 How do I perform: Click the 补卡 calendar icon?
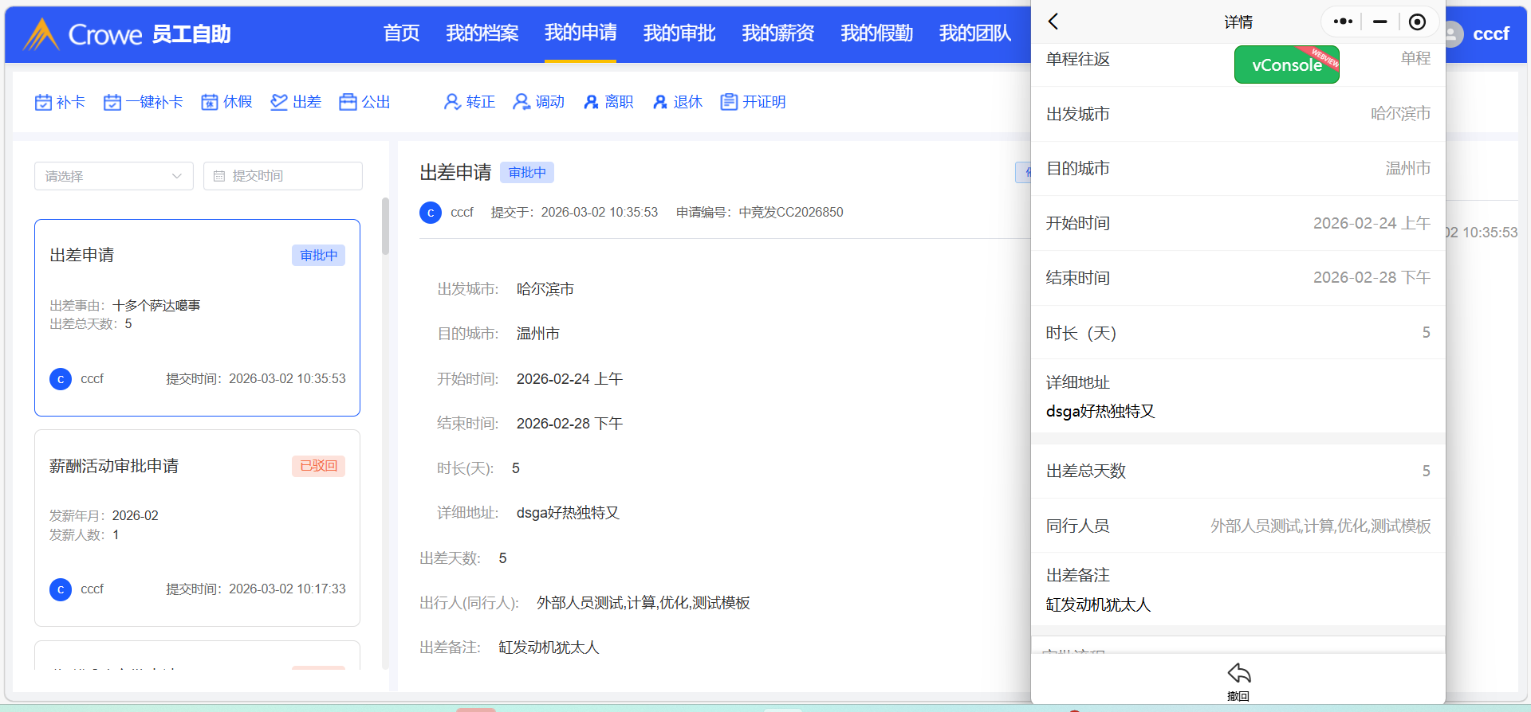pyautogui.click(x=43, y=103)
